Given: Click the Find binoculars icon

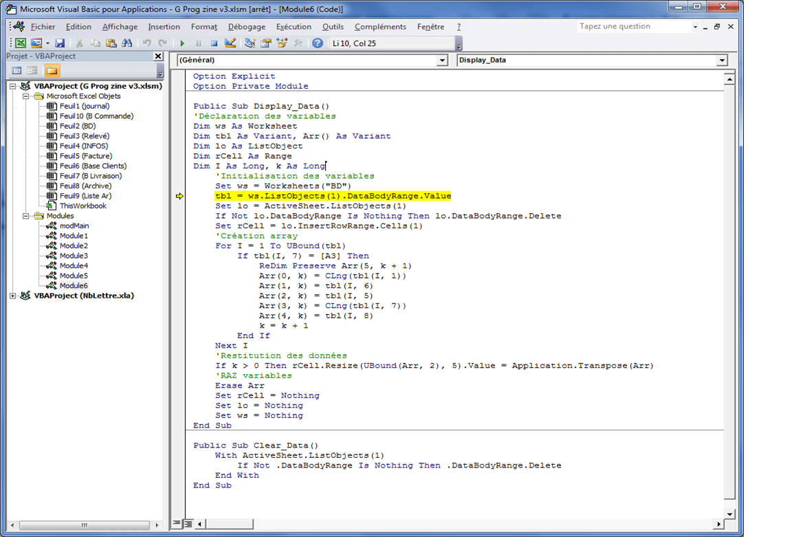Looking at the screenshot, I should pyautogui.click(x=127, y=43).
